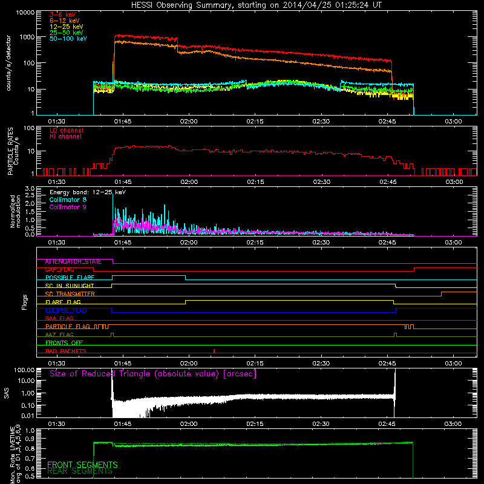Click the POSSIBLE_FLARE flag label
This screenshot has width=484, height=484.
(70, 278)
